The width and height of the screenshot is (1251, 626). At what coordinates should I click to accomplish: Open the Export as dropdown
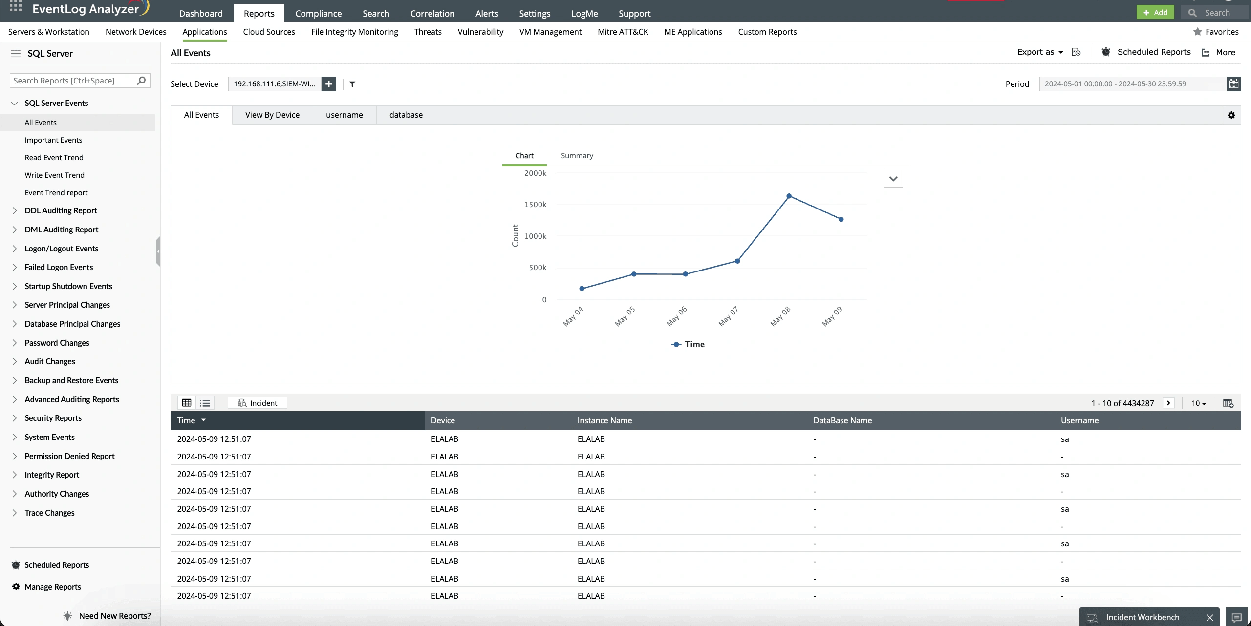(x=1040, y=52)
